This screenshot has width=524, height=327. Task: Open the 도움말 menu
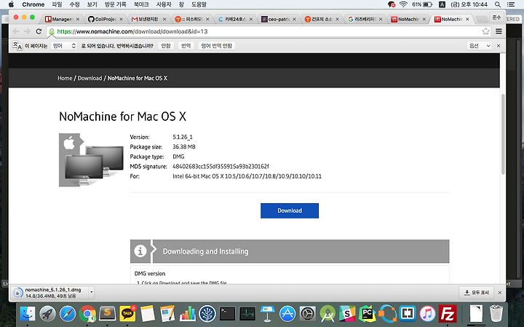[199, 4]
